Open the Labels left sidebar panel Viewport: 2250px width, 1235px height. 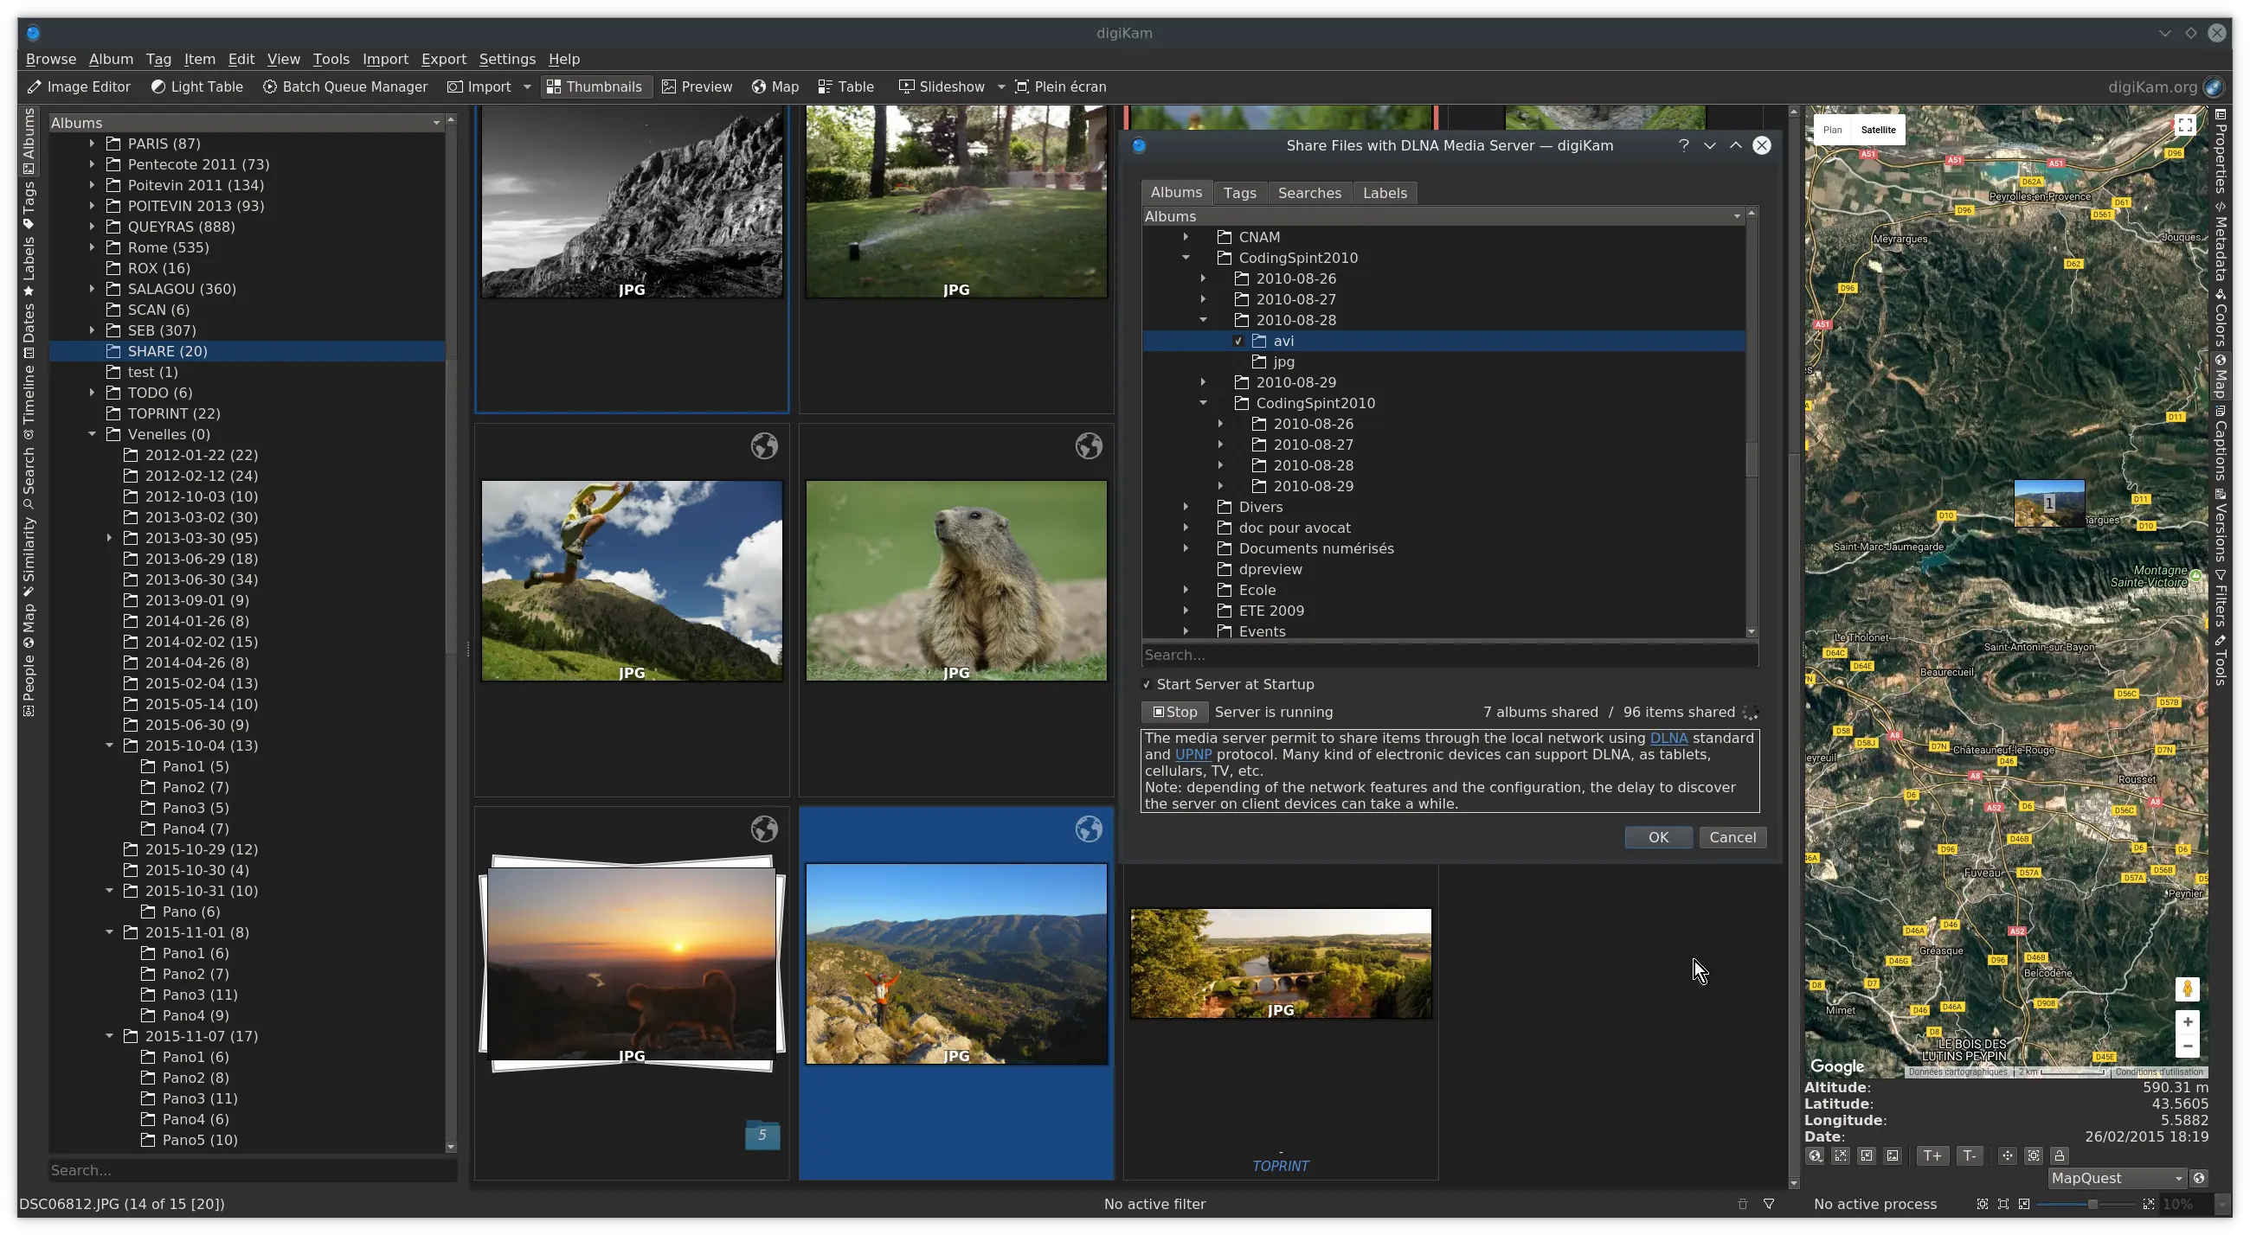point(29,266)
